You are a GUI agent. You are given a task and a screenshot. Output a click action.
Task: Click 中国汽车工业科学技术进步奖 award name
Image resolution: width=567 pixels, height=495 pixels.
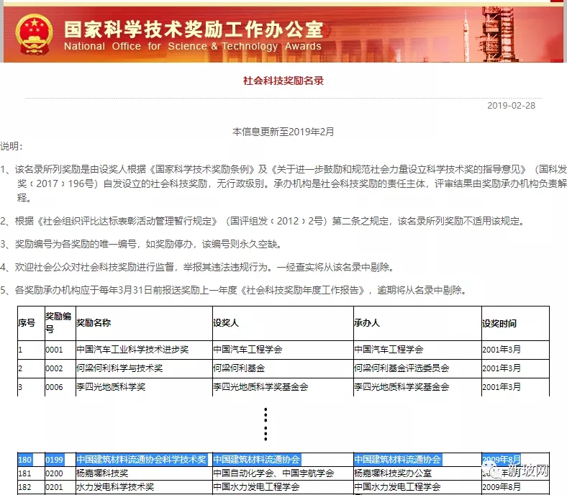(x=132, y=350)
